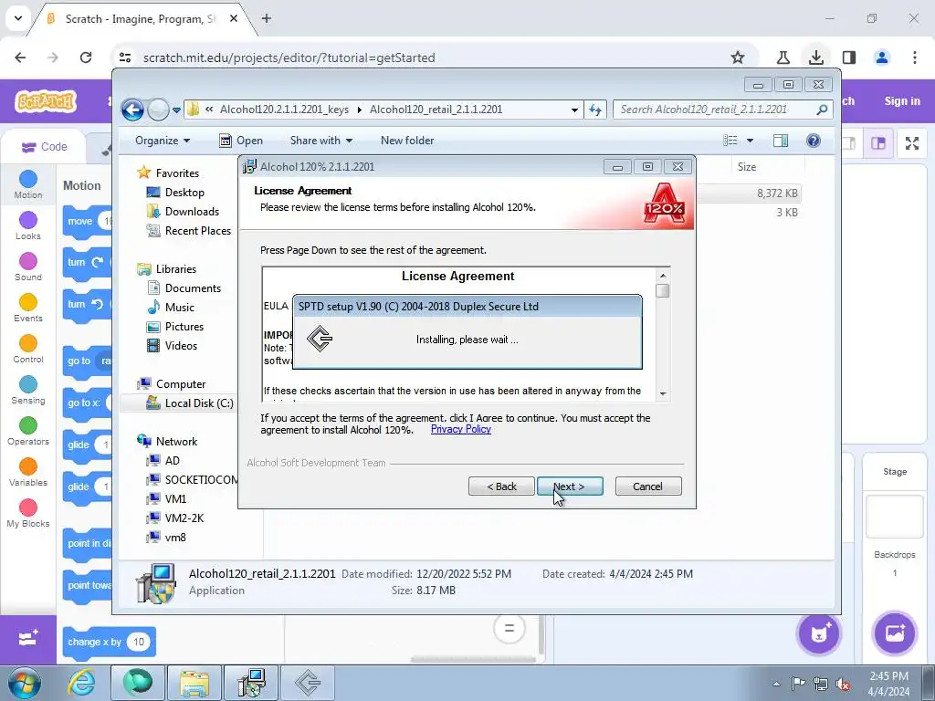Screen dimensions: 935x701
Task: Open the Privacy Policy link
Action: [x=461, y=429]
